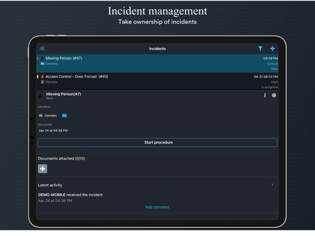This screenshot has width=315, height=236.
Task: Open the three-dot options for Missing Person
Action: click(265, 95)
